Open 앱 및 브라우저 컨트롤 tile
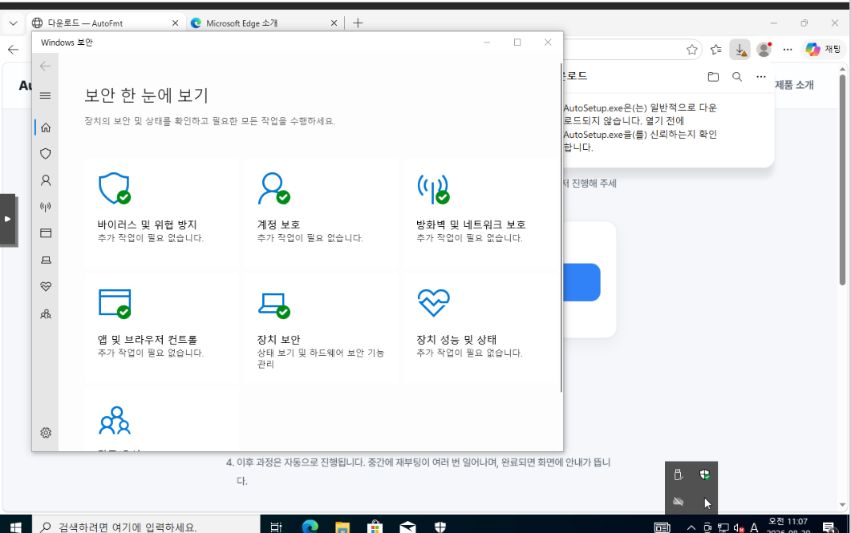Viewport: 851px width, 533px height. click(x=160, y=329)
